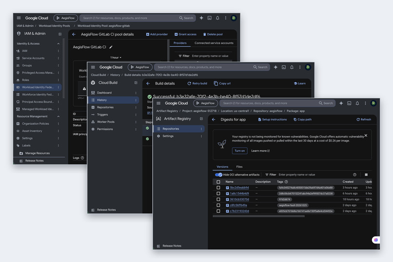Click the Turn on button
The width and height of the screenshot is (393, 262).
tap(239, 151)
